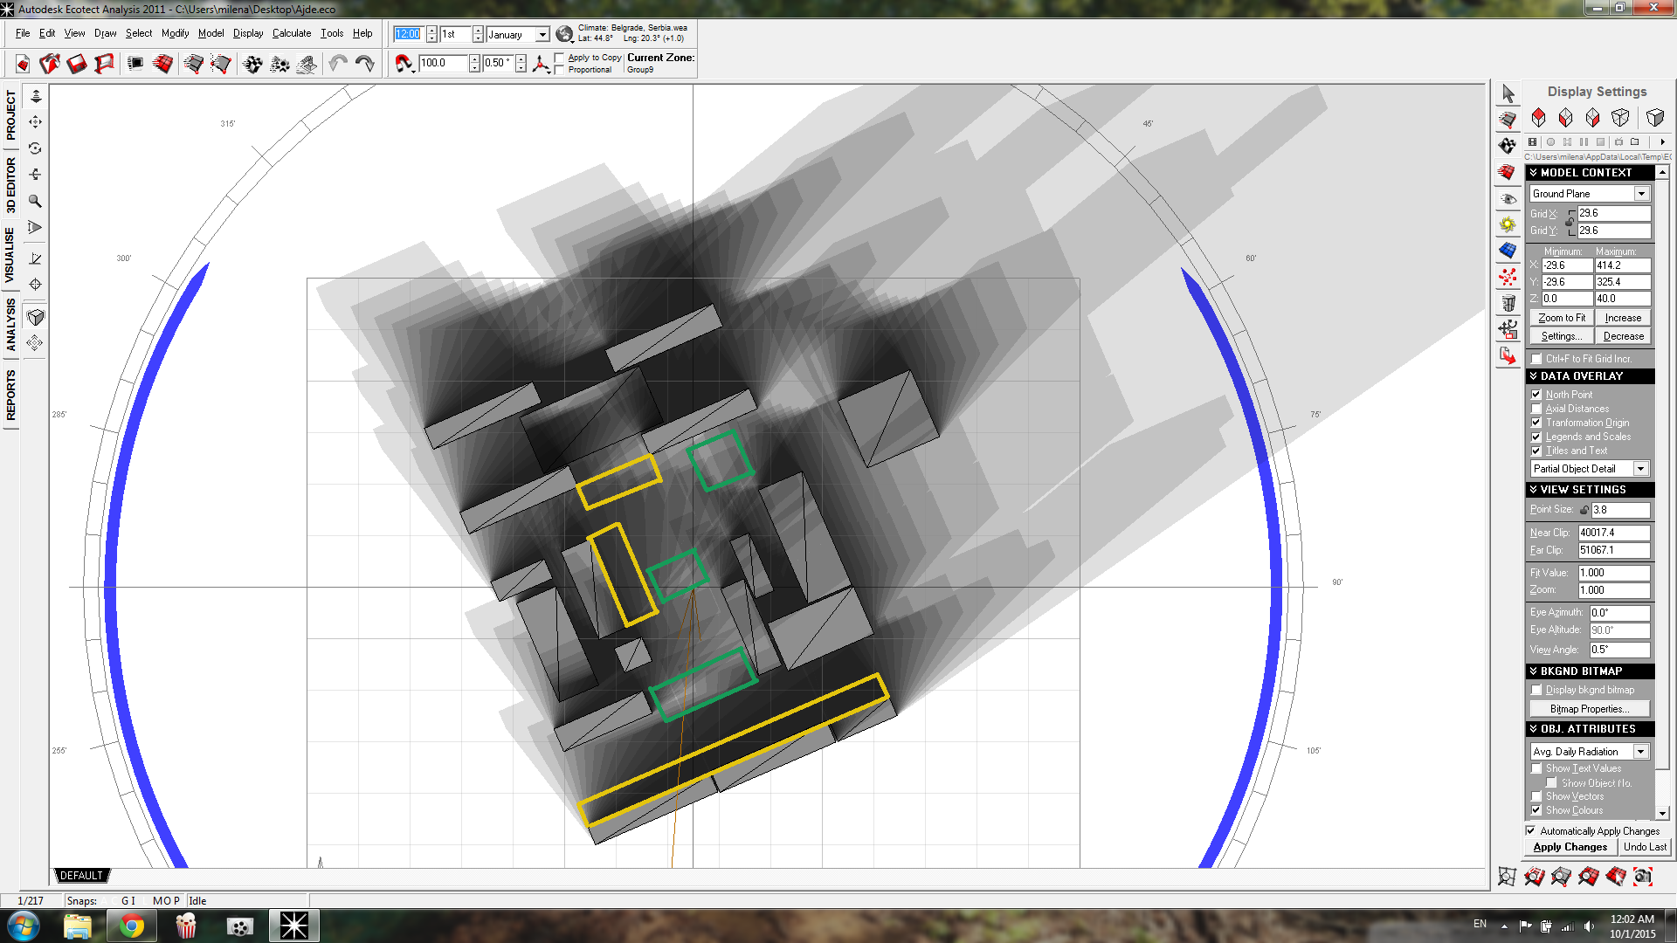This screenshot has width=1677, height=943.
Task: Click the Redo arrow icon
Action: pyautogui.click(x=365, y=64)
